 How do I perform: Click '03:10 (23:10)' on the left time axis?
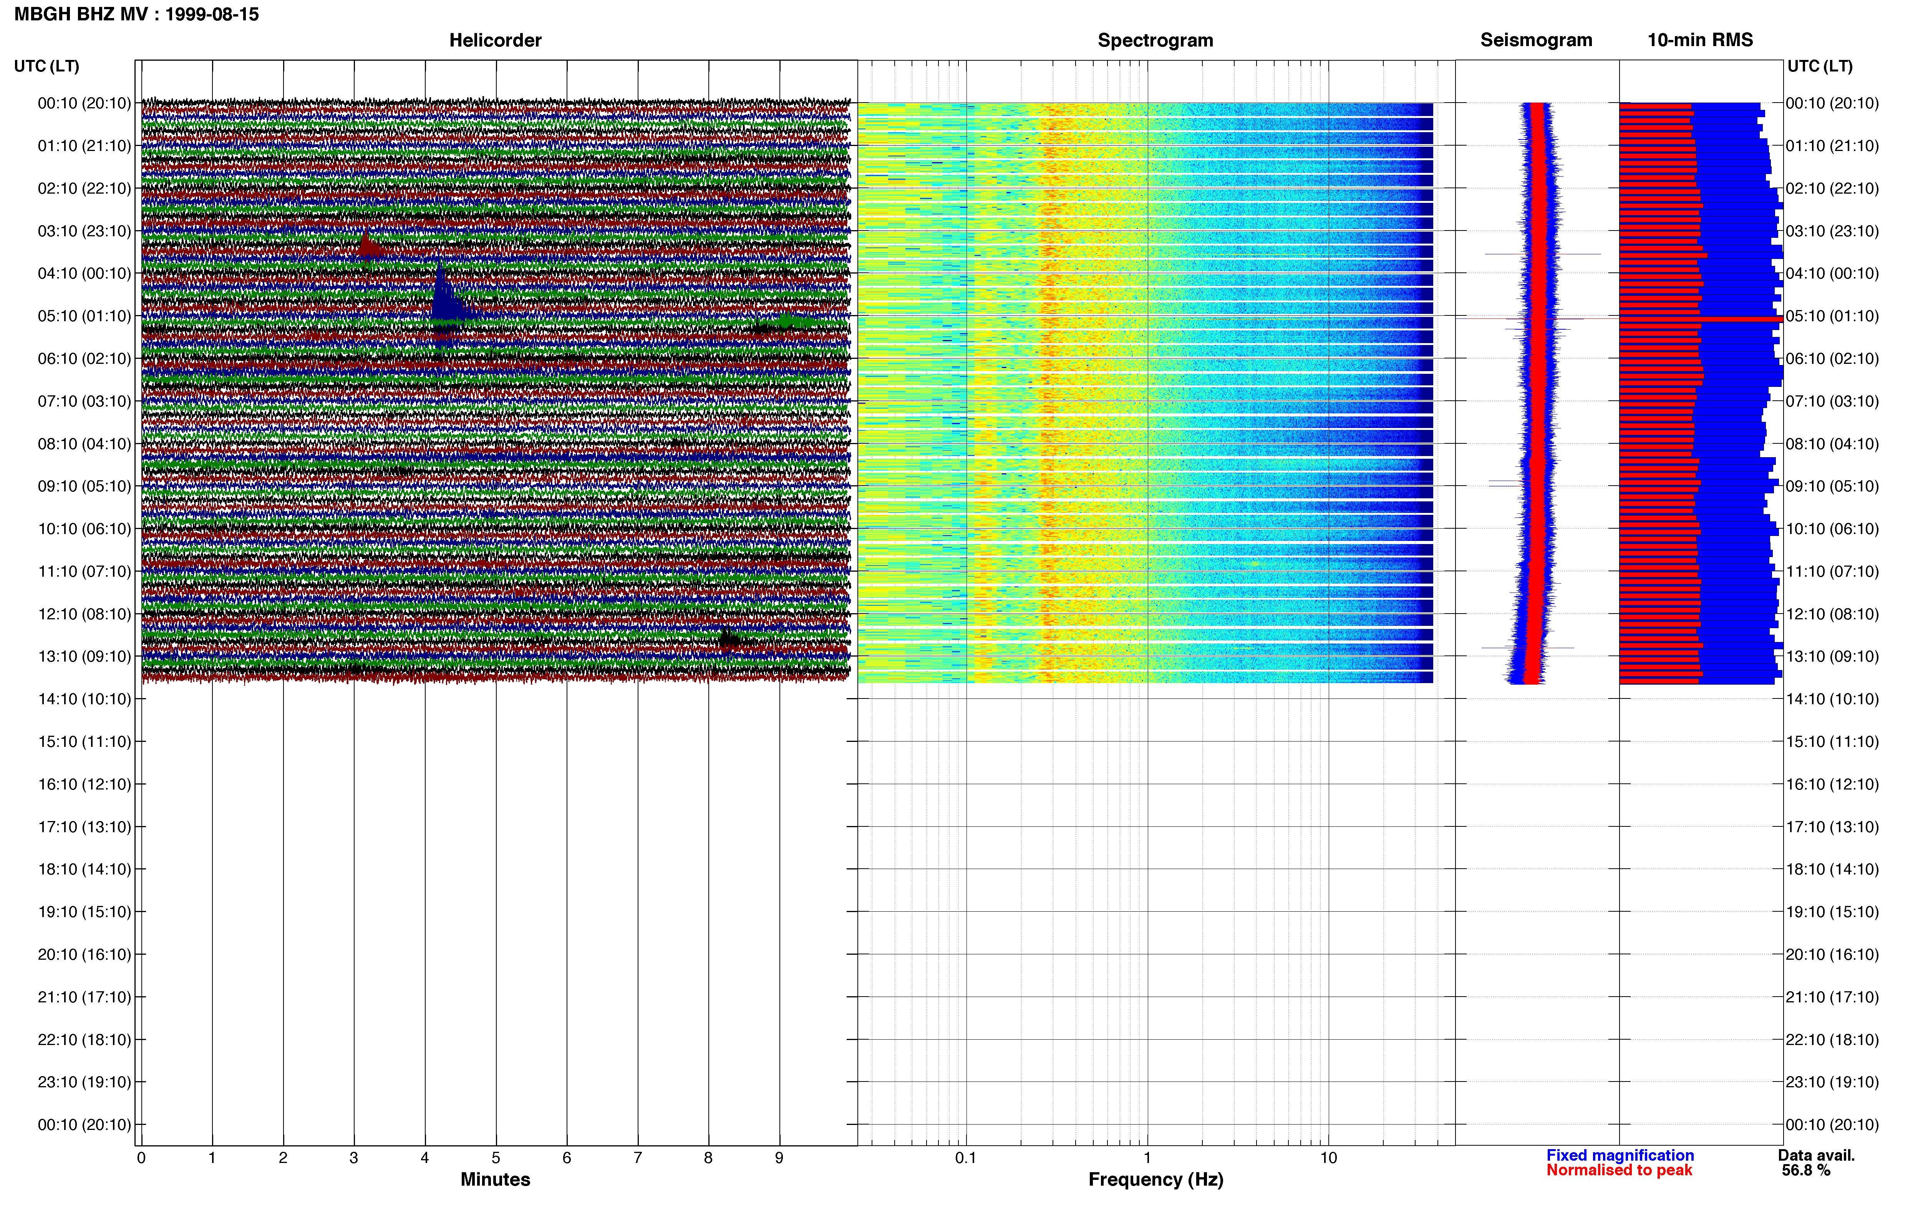85,231
